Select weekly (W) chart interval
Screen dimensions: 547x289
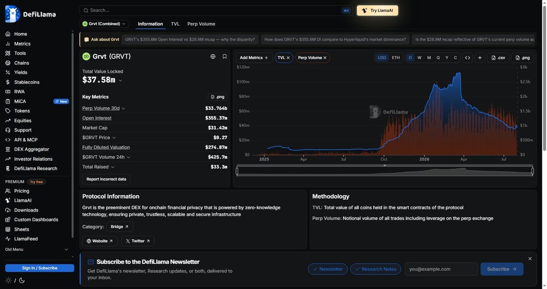419,58
